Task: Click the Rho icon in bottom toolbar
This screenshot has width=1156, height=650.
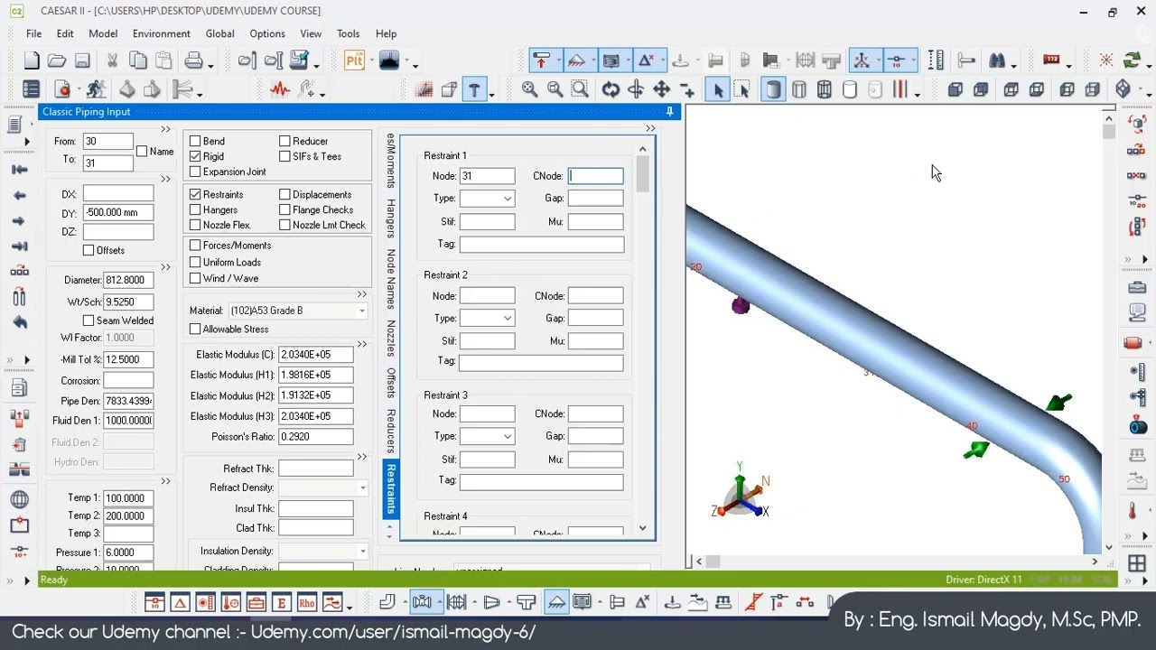Action: [x=306, y=603]
